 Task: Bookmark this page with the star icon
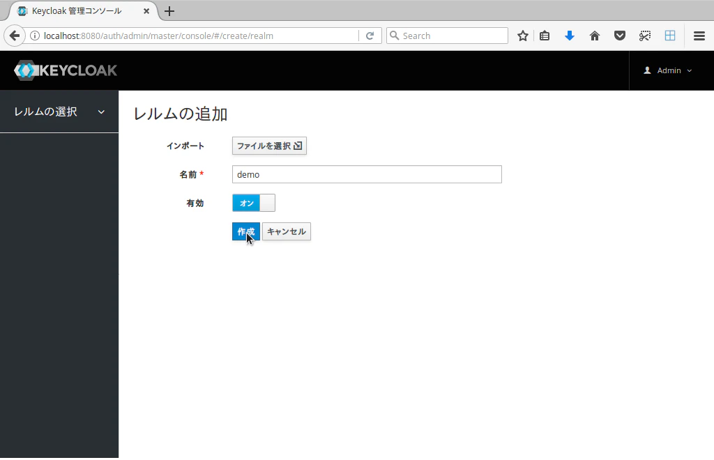(523, 36)
